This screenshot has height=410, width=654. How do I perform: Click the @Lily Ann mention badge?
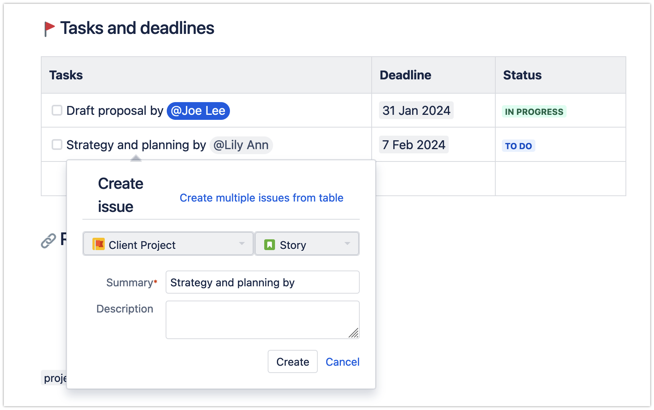click(241, 145)
